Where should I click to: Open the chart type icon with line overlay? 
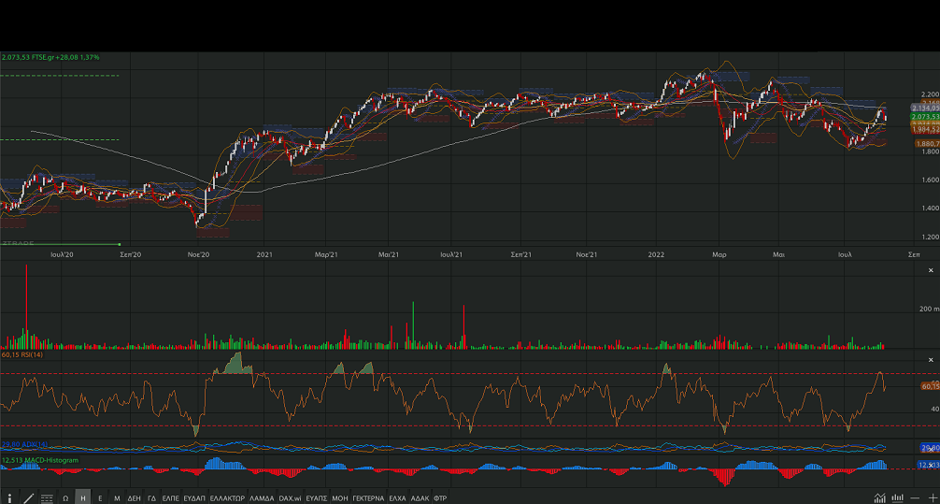click(880, 497)
